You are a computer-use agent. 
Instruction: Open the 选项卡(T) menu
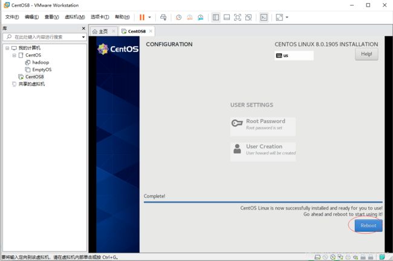[x=100, y=17]
